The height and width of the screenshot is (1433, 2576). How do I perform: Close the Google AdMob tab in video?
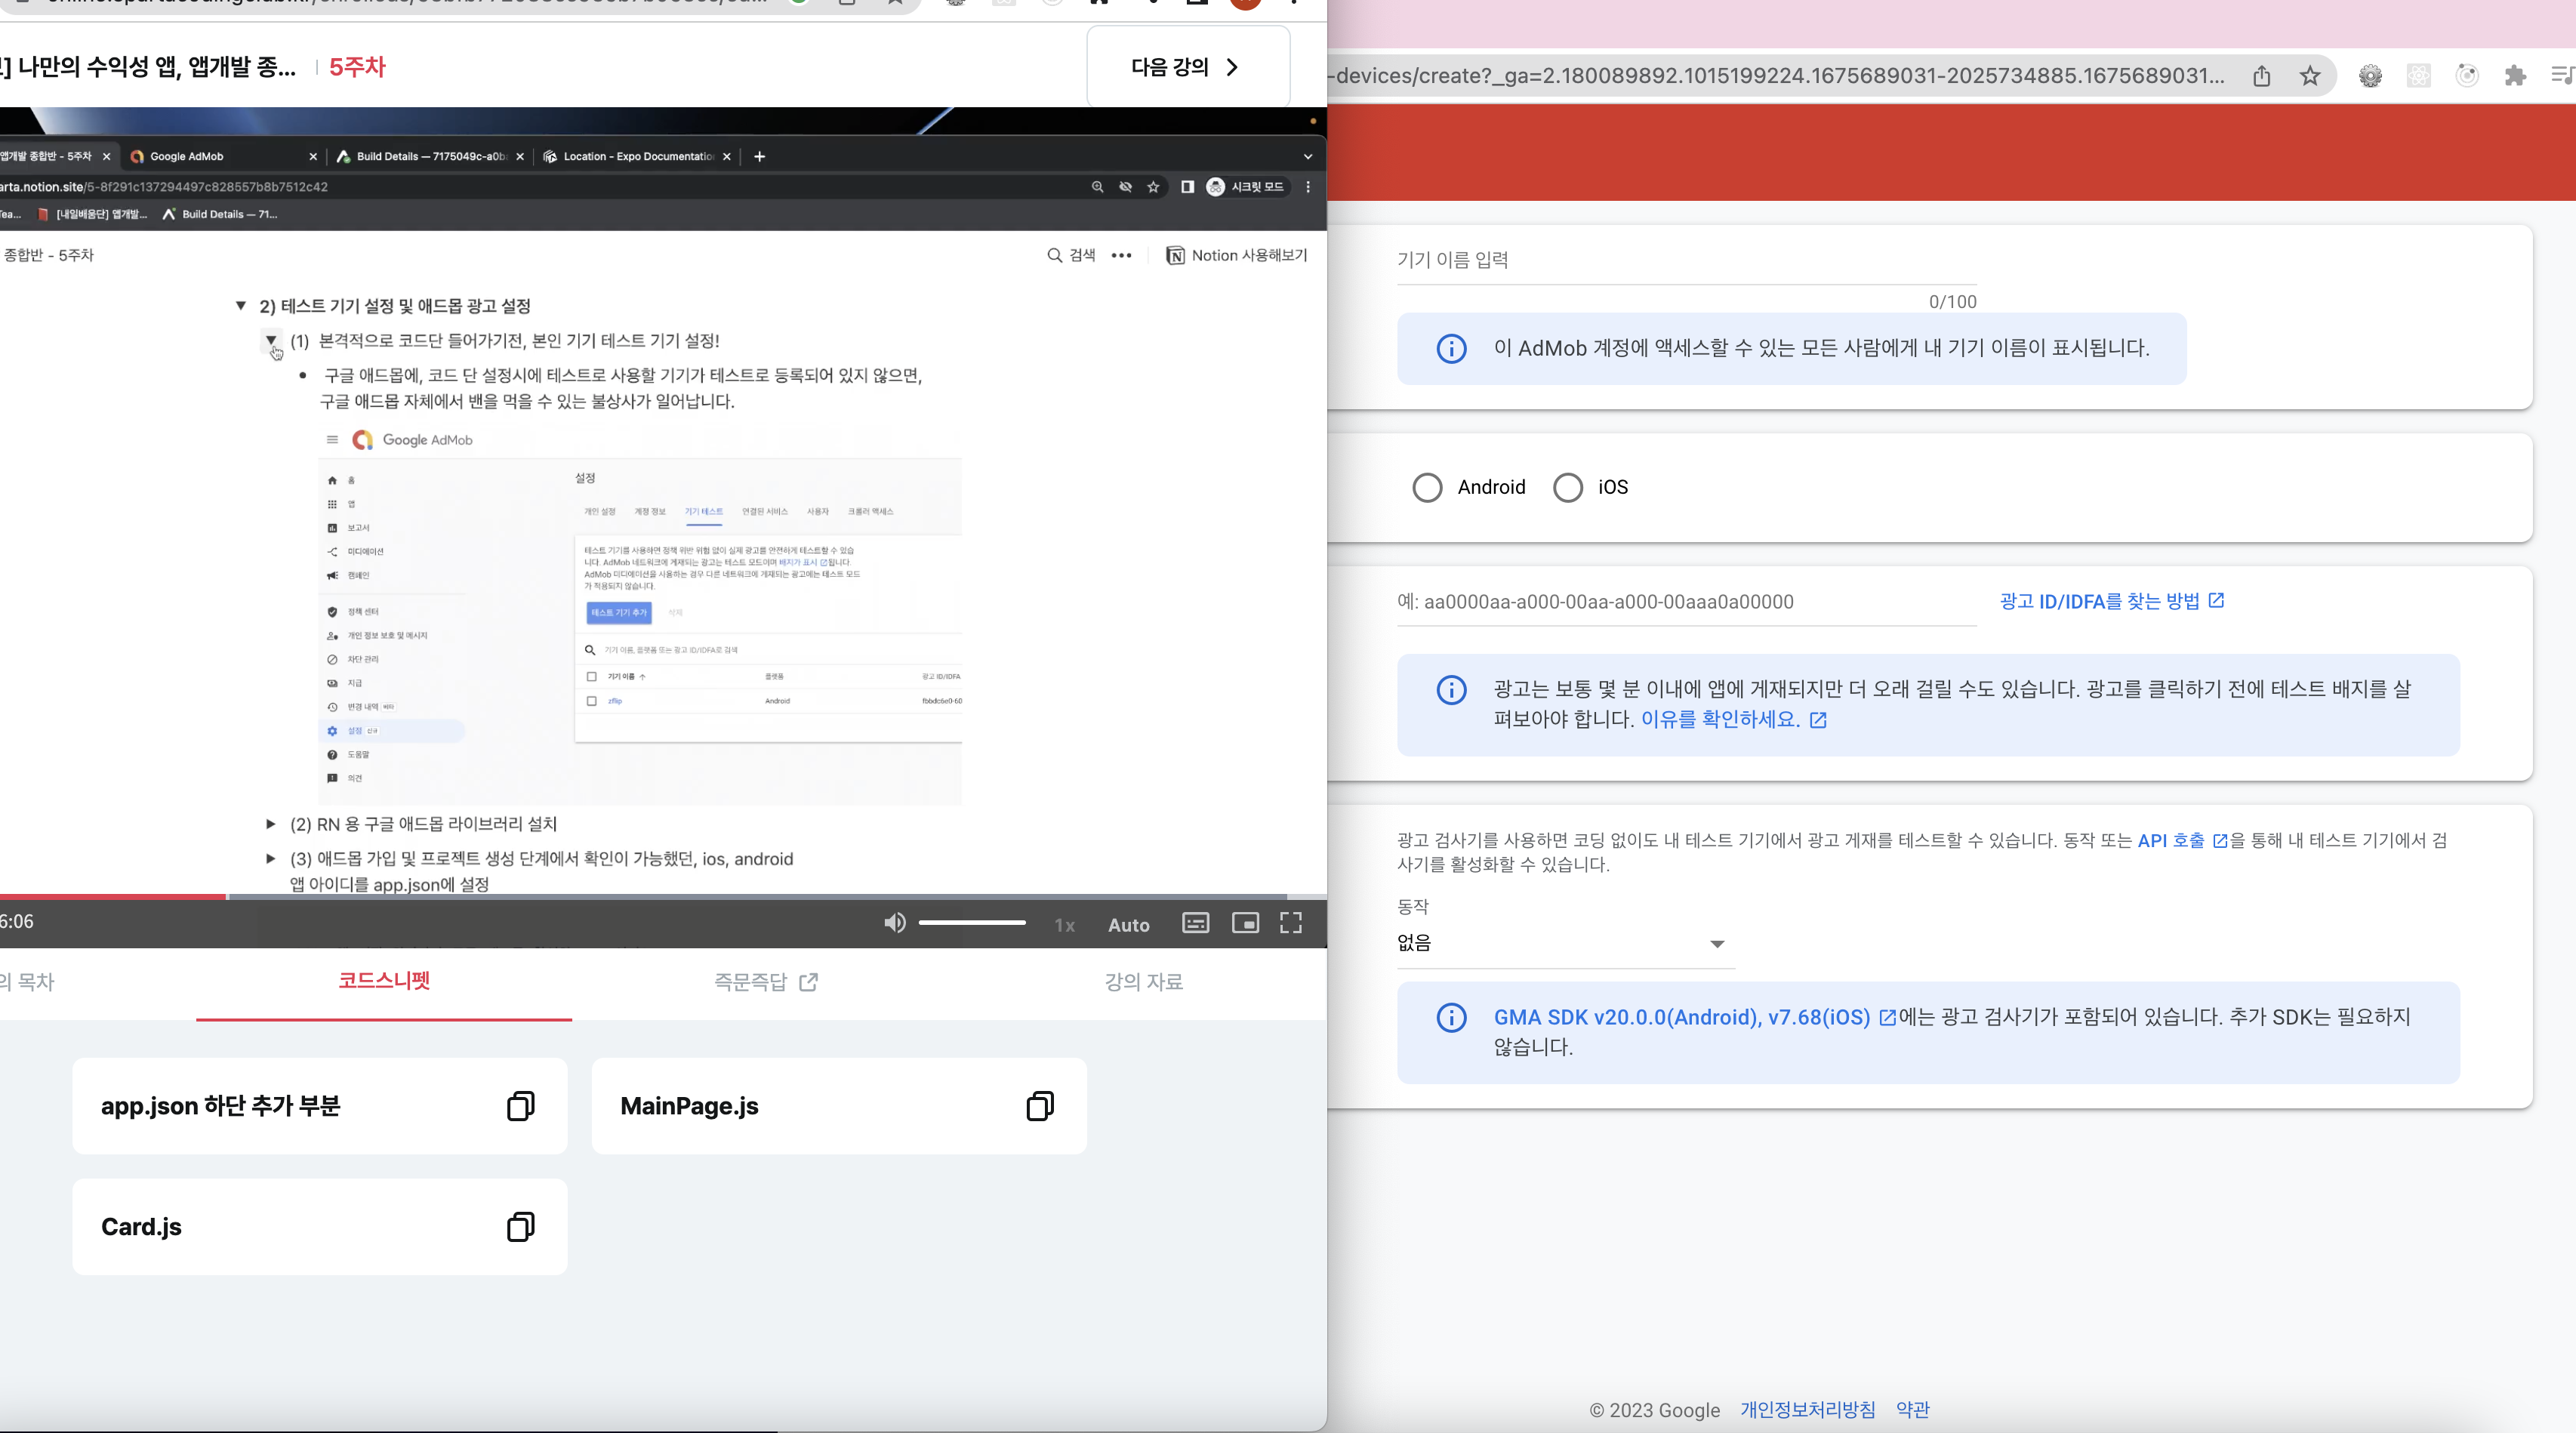tap(313, 157)
